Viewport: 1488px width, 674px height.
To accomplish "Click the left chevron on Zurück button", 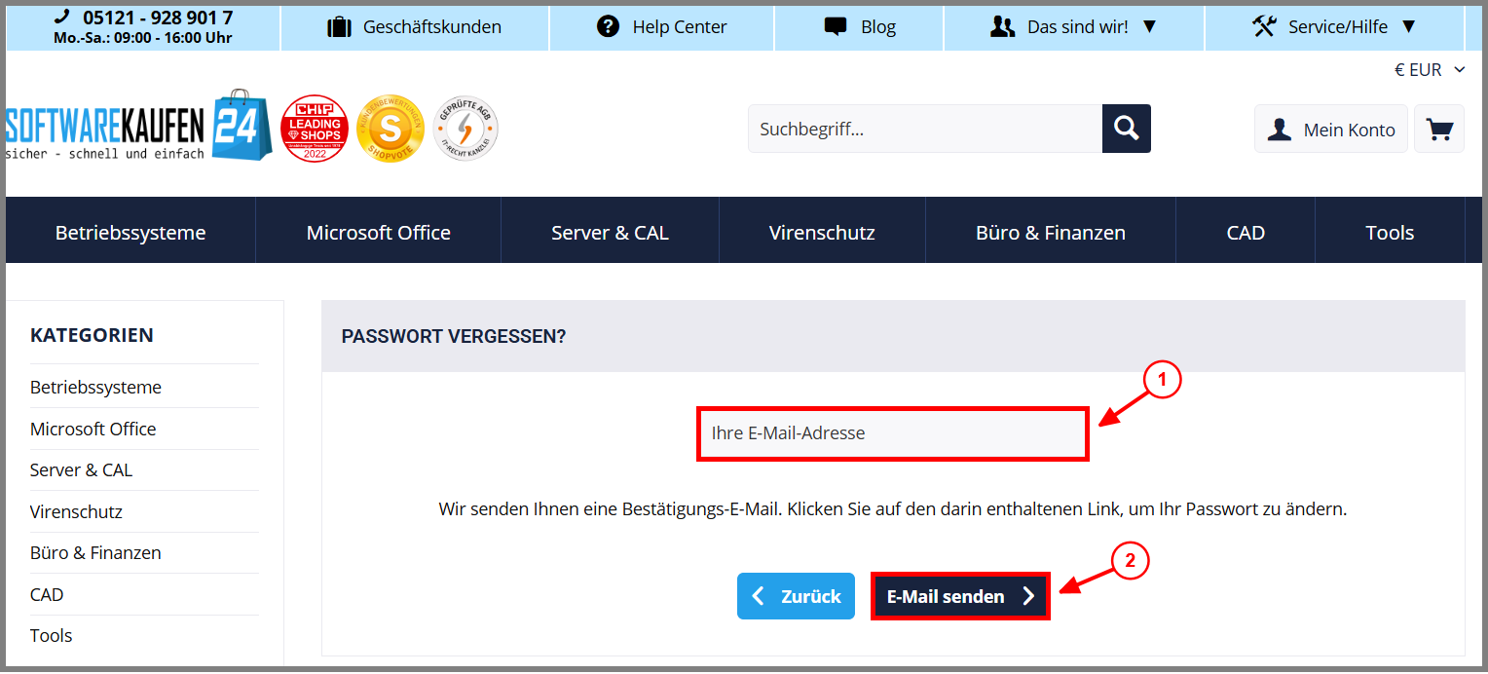I will click(x=759, y=596).
